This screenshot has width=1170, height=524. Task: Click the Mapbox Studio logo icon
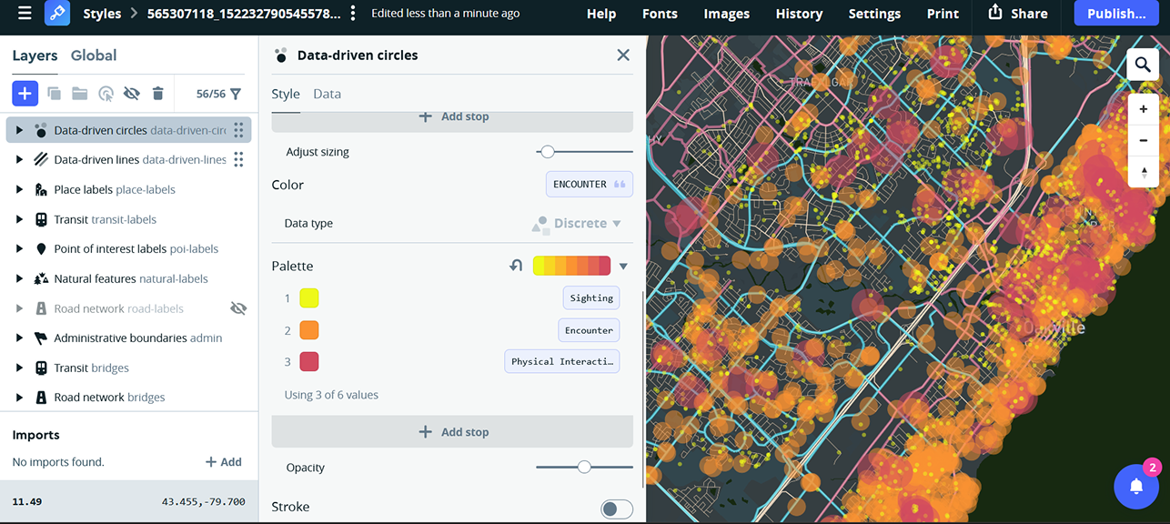56,14
